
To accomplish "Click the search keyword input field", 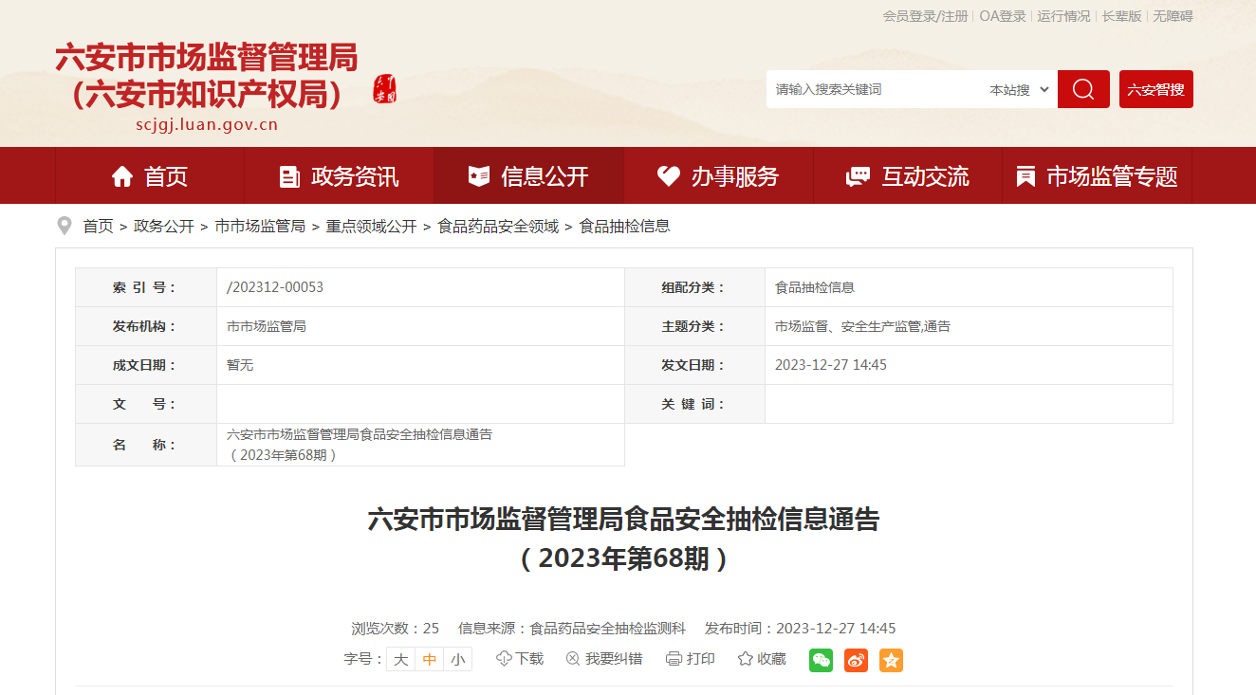I will (873, 89).
